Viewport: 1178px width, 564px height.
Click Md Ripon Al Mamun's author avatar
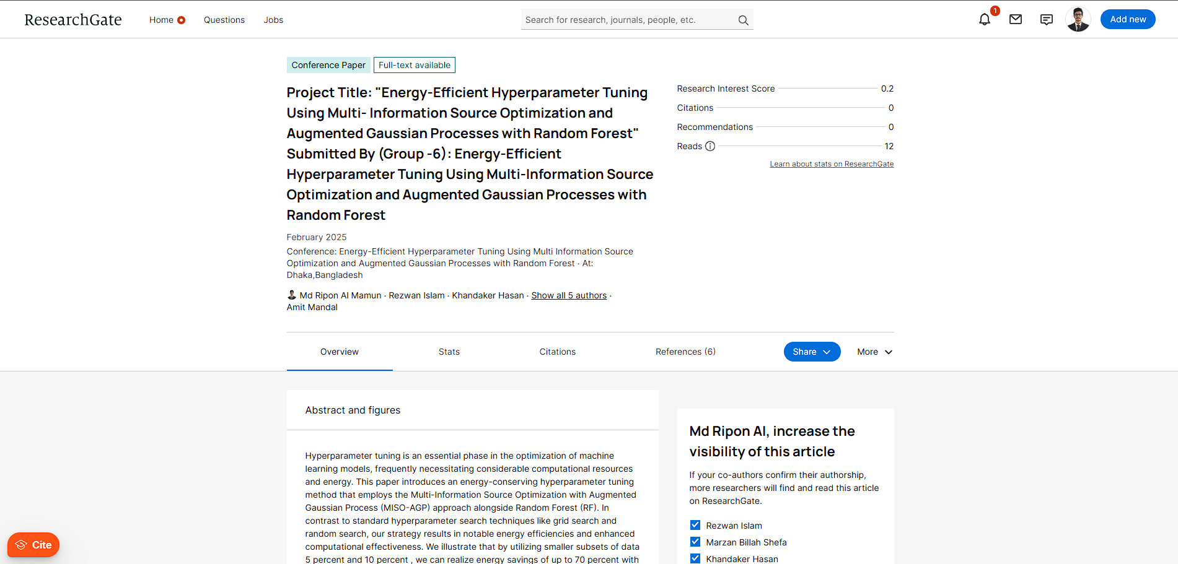(292, 295)
